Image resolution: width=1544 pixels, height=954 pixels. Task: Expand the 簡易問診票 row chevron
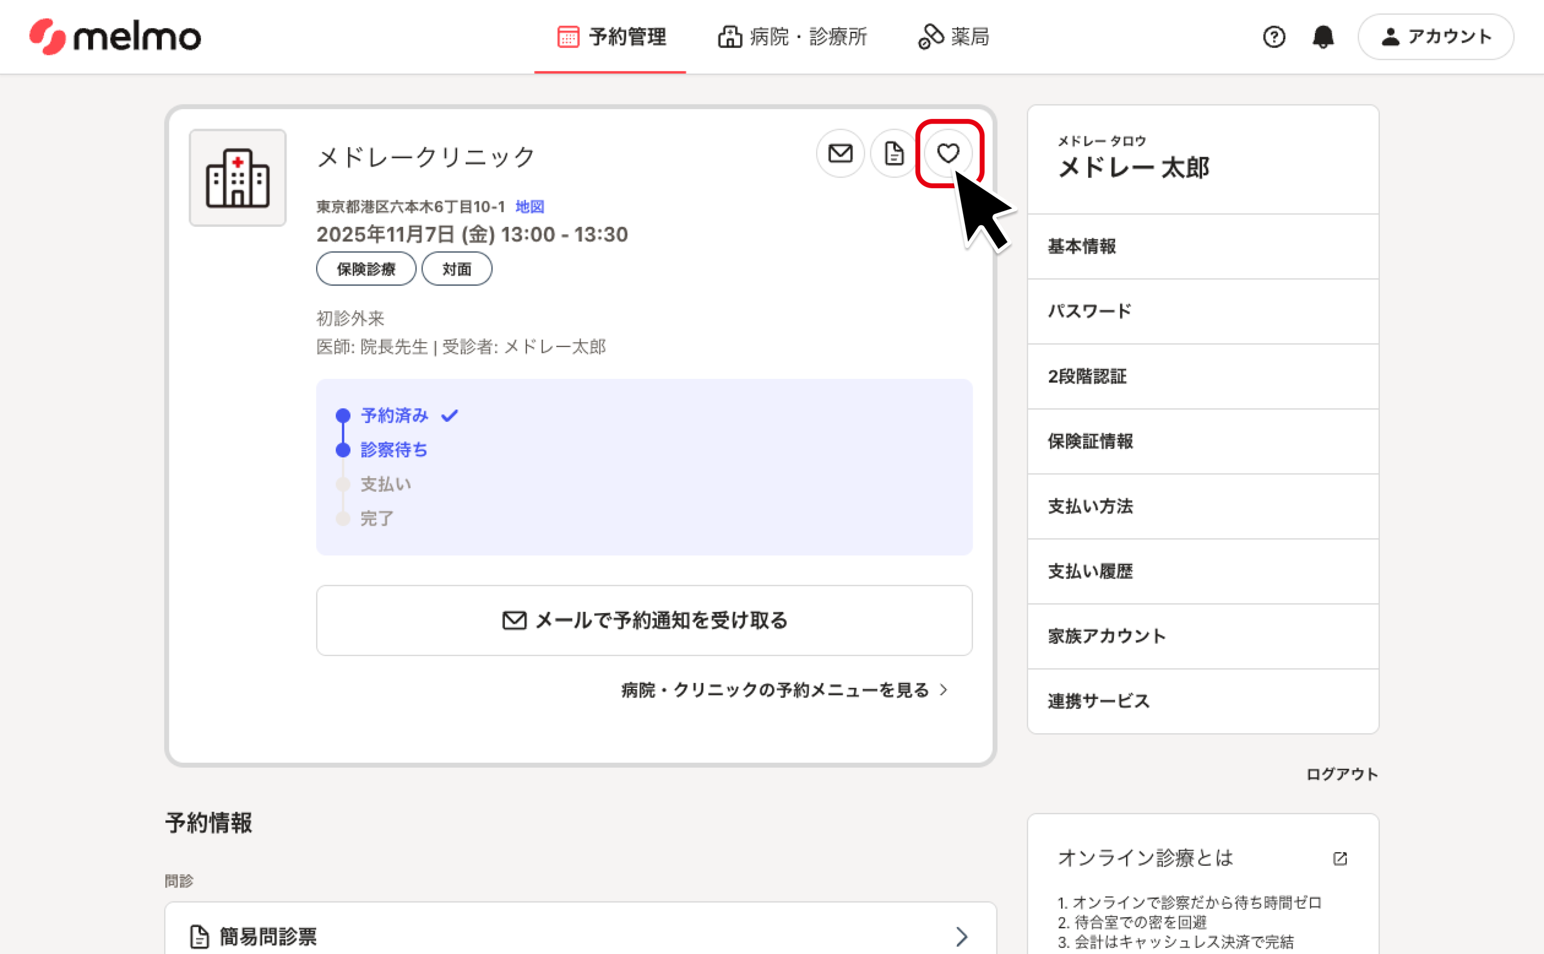pyautogui.click(x=961, y=937)
